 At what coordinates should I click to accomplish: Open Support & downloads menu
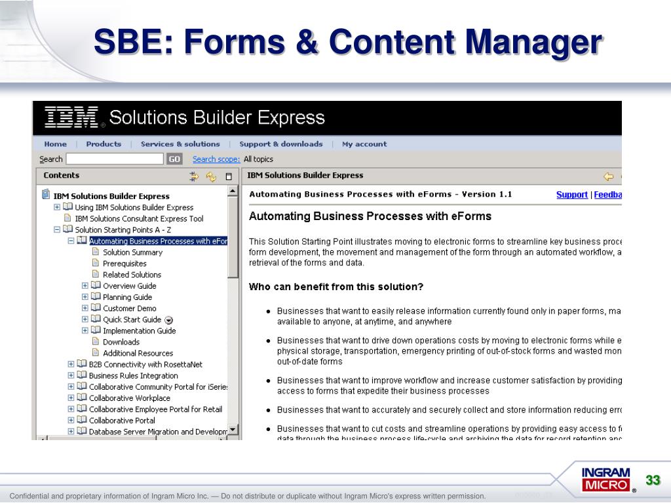(x=280, y=144)
